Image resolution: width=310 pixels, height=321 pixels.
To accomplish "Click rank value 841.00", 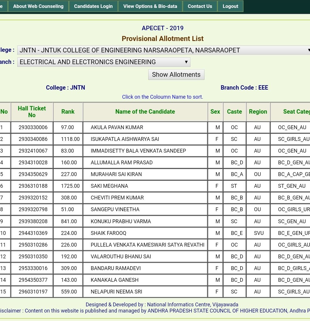I will [x=69, y=221].
